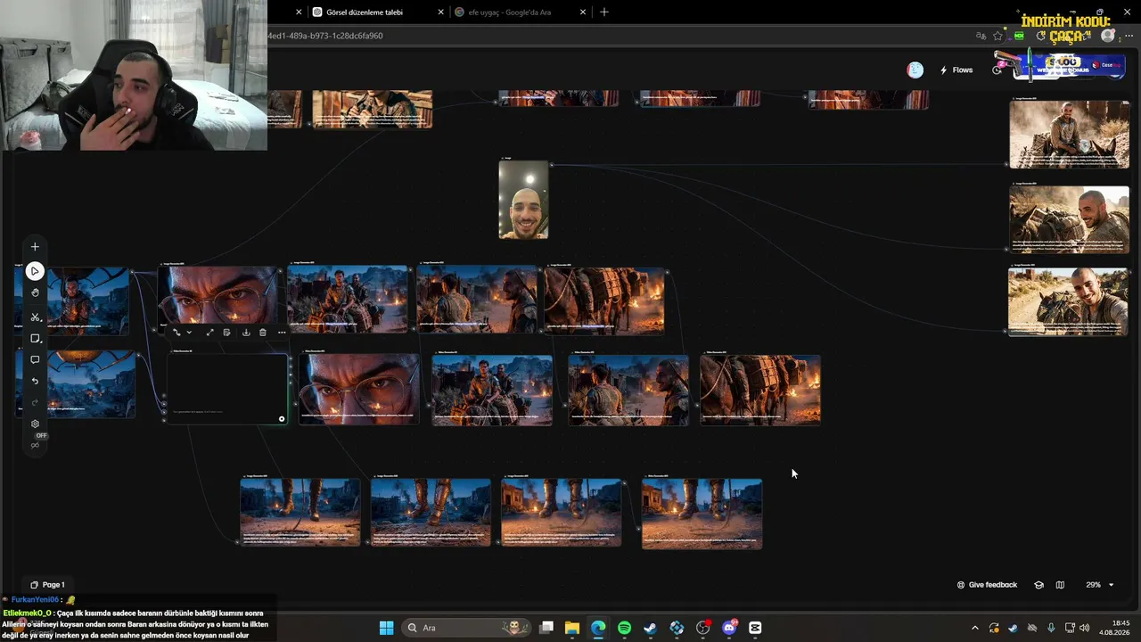Open the volume control in system tray
Image resolution: width=1141 pixels, height=642 pixels.
tap(1084, 628)
